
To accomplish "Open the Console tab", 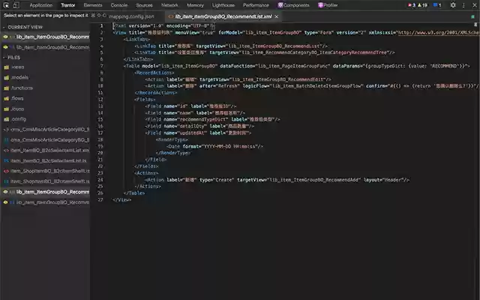I will click(119, 5).
